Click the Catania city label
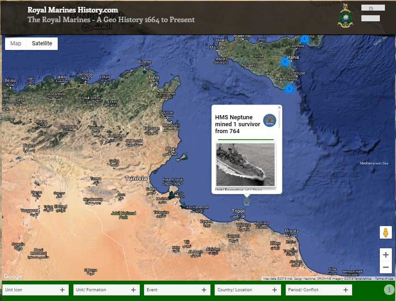Screen dimensions: 396x301 (291, 57)
